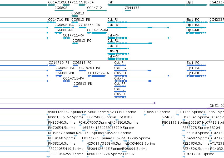This screenshot has width=224, height=158.
Task: Select the Csk-PG protein
Action: click(133, 71)
